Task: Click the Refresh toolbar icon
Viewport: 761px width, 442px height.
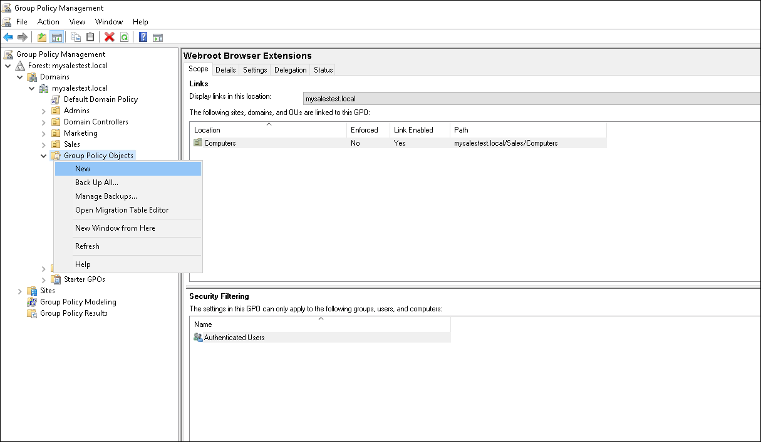Action: (123, 37)
